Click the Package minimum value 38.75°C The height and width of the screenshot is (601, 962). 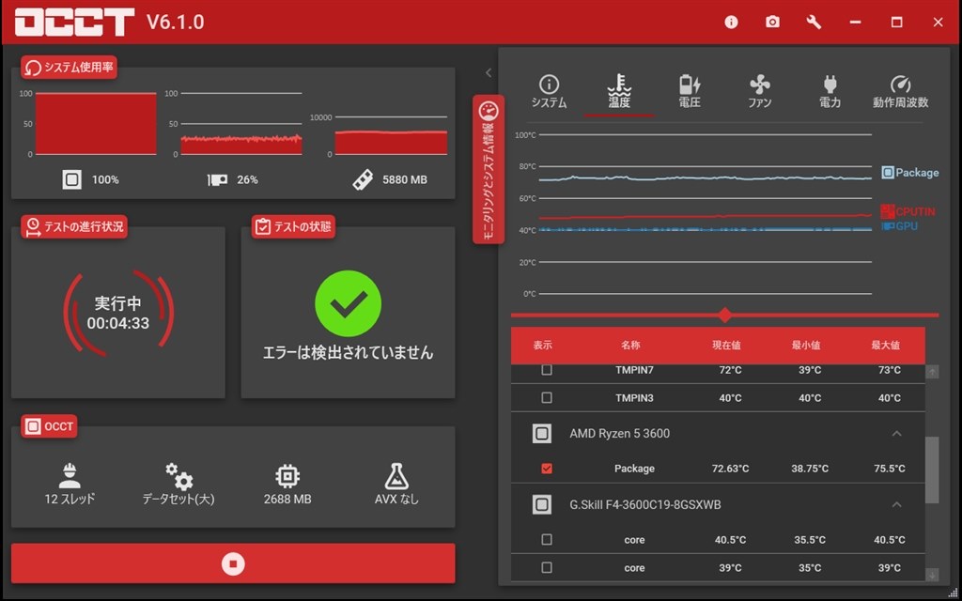pos(810,469)
